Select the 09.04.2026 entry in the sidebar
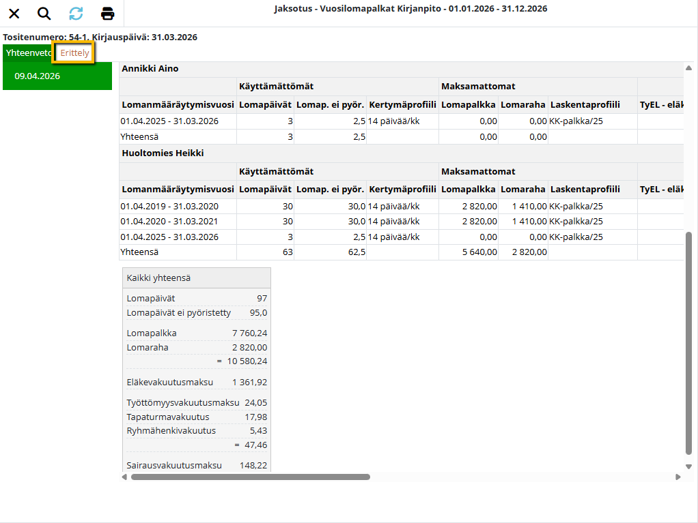 [x=57, y=76]
